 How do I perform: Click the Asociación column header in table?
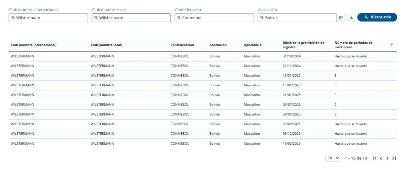point(218,45)
